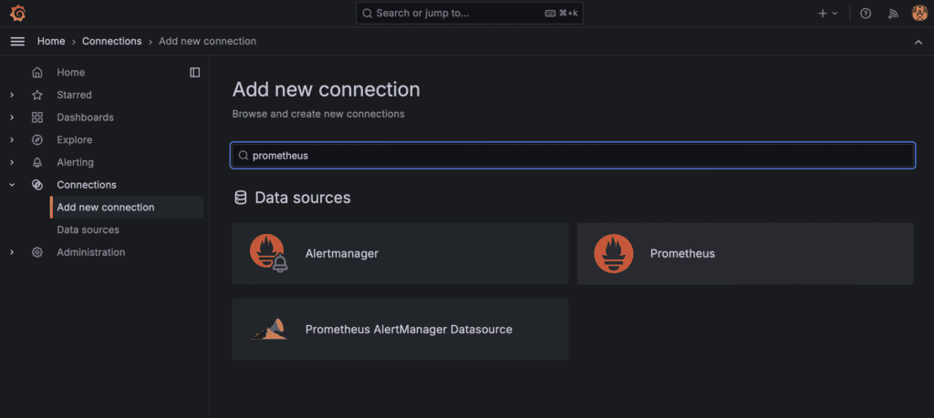Select Connections in the sidebar

(87, 185)
